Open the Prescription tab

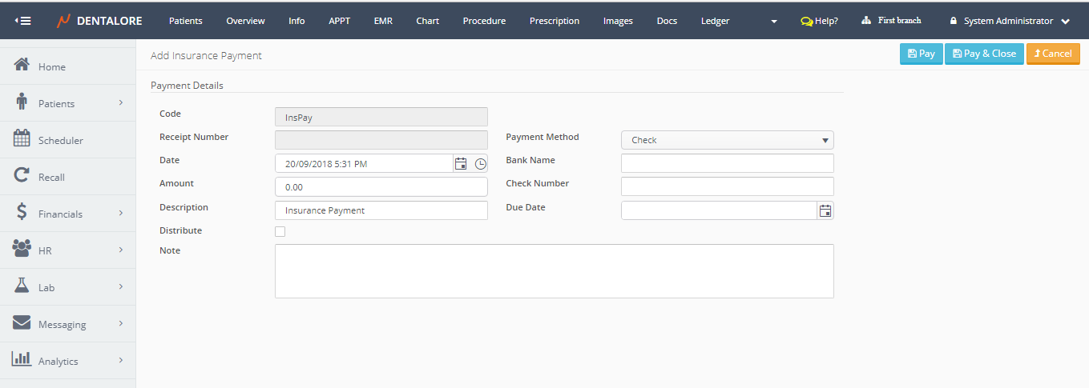(x=554, y=21)
